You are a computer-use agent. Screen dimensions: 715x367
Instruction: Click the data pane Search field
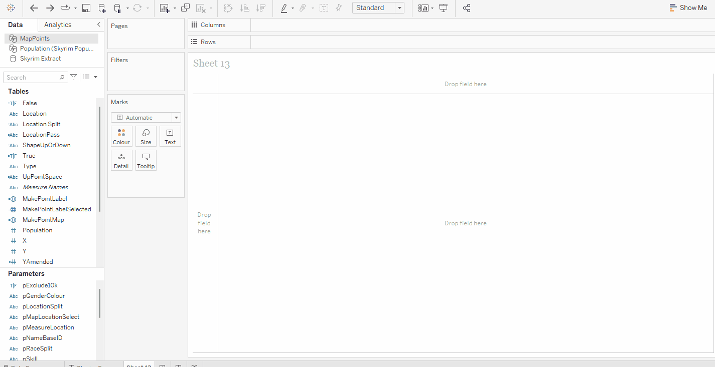pos(33,77)
